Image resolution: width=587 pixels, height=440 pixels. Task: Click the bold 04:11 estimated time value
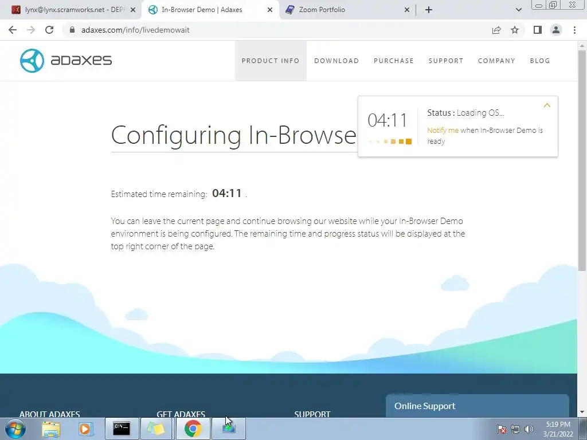coord(227,193)
